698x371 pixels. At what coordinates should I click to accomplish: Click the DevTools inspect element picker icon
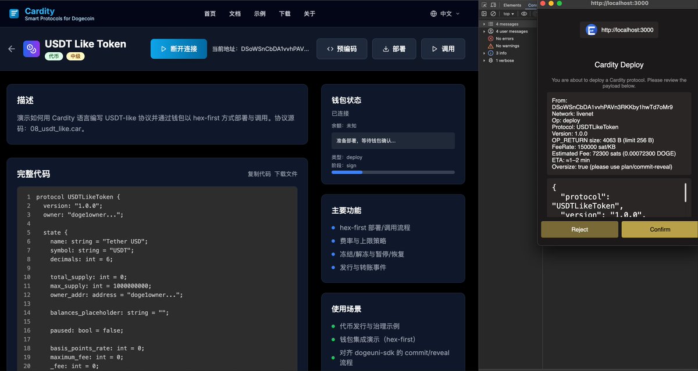pyautogui.click(x=485, y=5)
